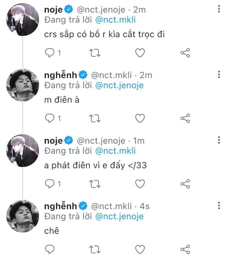The width and height of the screenshot is (236, 259).
Task: Open reply on the 'crs sắp có bồ' tweet
Action: (x=49, y=53)
